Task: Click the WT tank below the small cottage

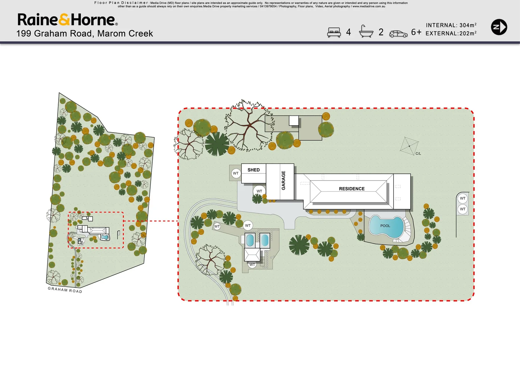Action: tap(252, 264)
